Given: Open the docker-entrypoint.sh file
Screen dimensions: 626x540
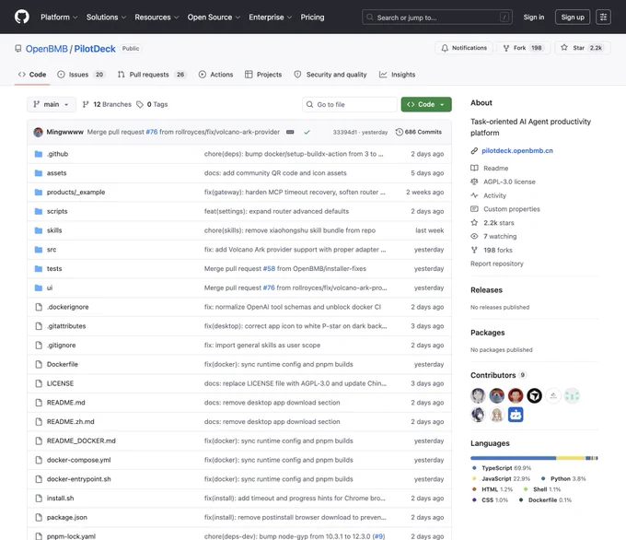Looking at the screenshot, I should pyautogui.click(x=79, y=480).
